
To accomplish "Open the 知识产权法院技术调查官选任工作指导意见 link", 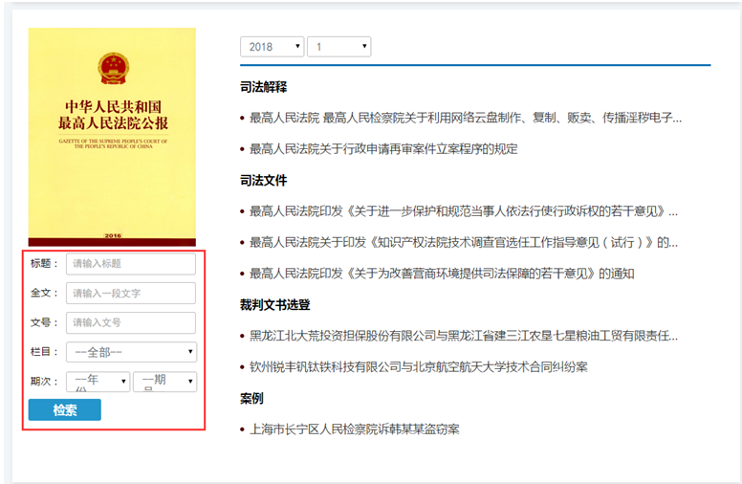I will tap(464, 243).
